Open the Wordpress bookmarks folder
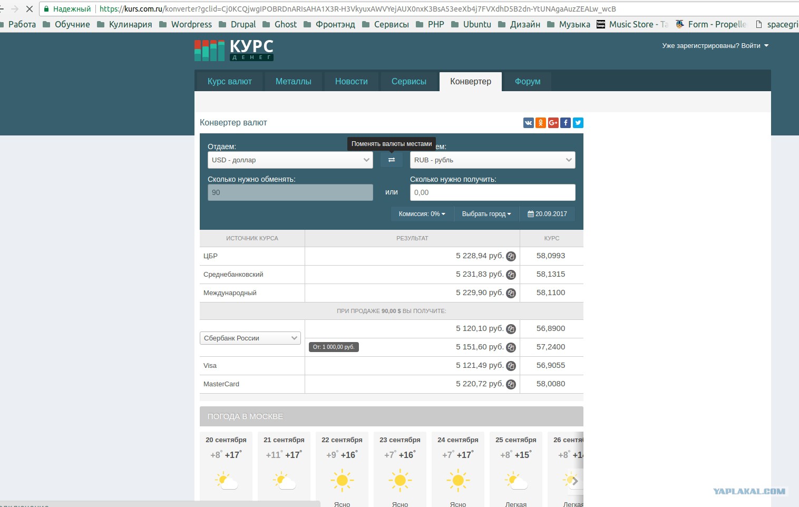799x507 pixels. point(186,24)
